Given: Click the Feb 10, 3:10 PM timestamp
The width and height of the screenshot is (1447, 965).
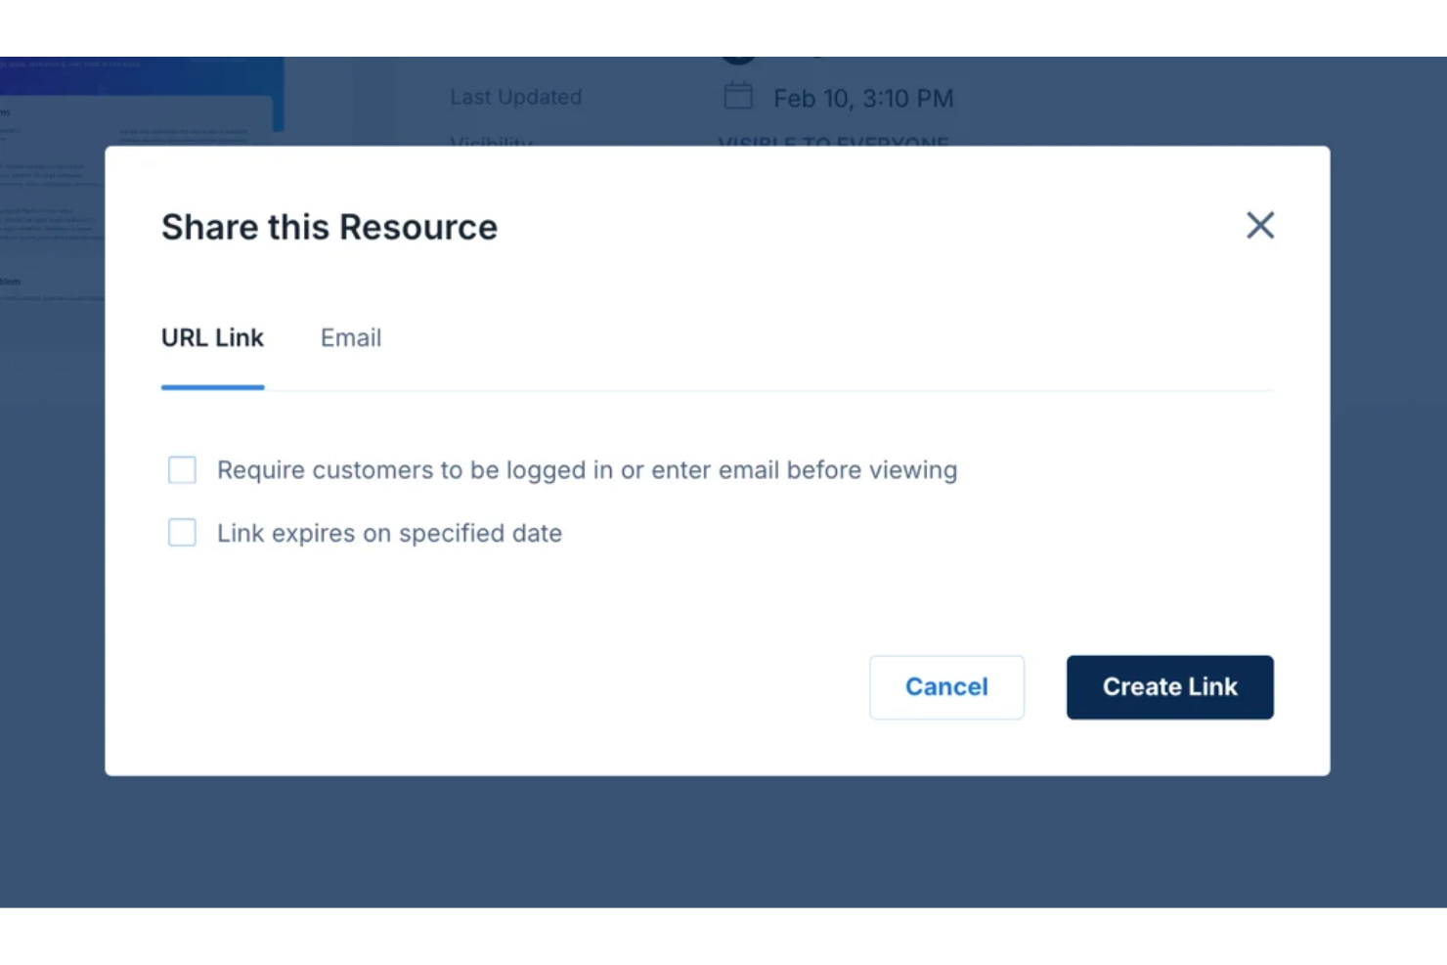Looking at the screenshot, I should (862, 98).
